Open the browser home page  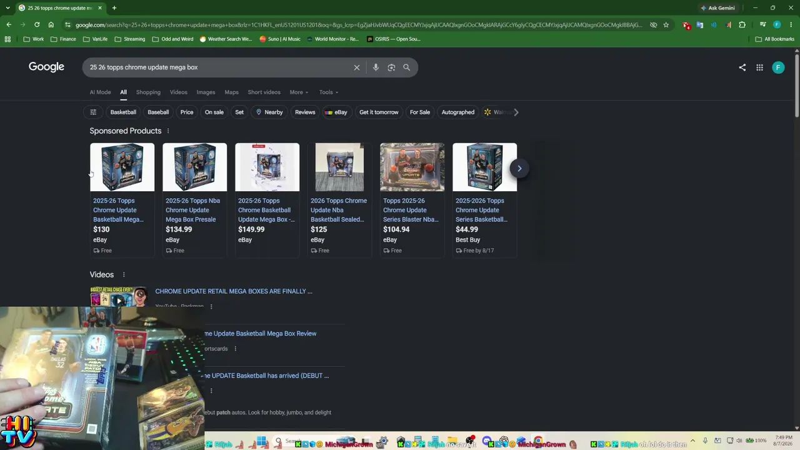(51, 25)
